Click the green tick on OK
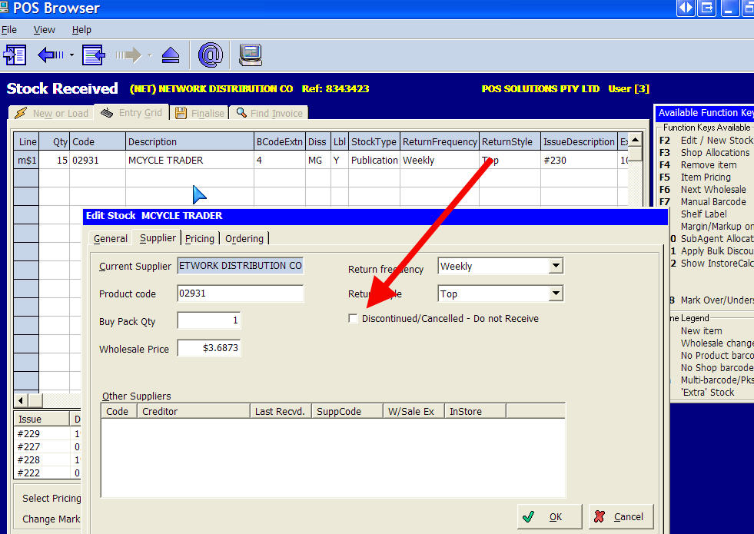 [529, 516]
